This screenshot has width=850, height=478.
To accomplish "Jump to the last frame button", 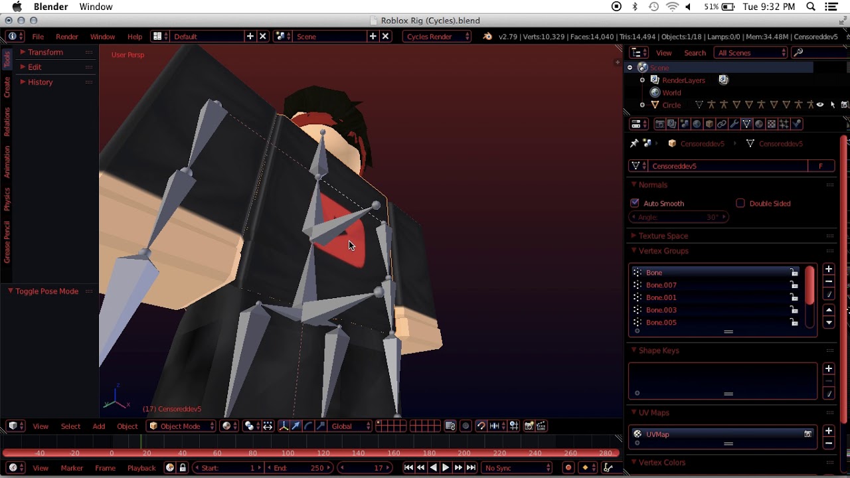I will coord(471,468).
